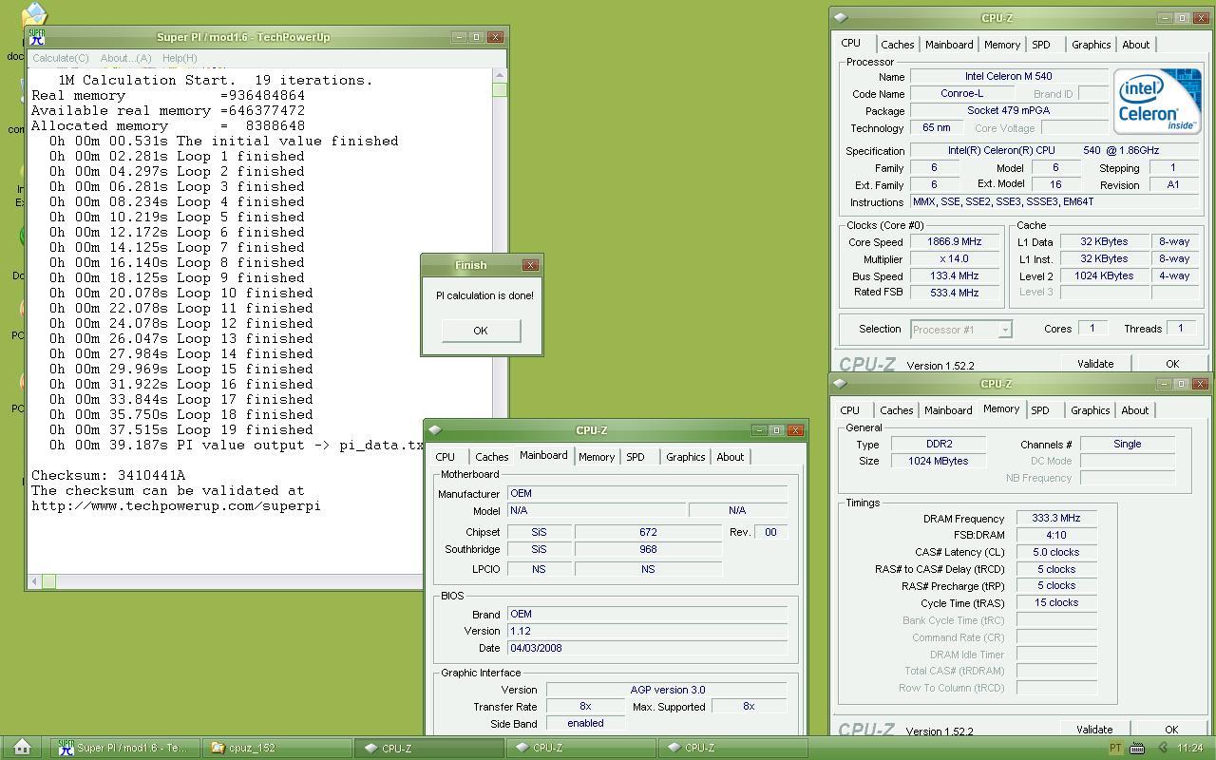Select Graphics tab in Mainboard CPU-Z window
Screen dimensions: 1216x760
click(685, 457)
